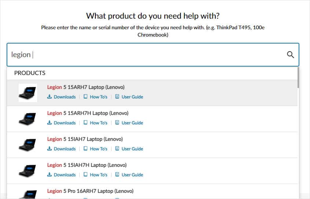Image resolution: width=310 pixels, height=199 pixels.
Task: Open User Guide for Legion 5 15IAH7
Action: [129, 149]
